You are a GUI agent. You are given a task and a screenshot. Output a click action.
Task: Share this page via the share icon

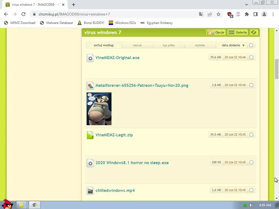[x=210, y=14]
